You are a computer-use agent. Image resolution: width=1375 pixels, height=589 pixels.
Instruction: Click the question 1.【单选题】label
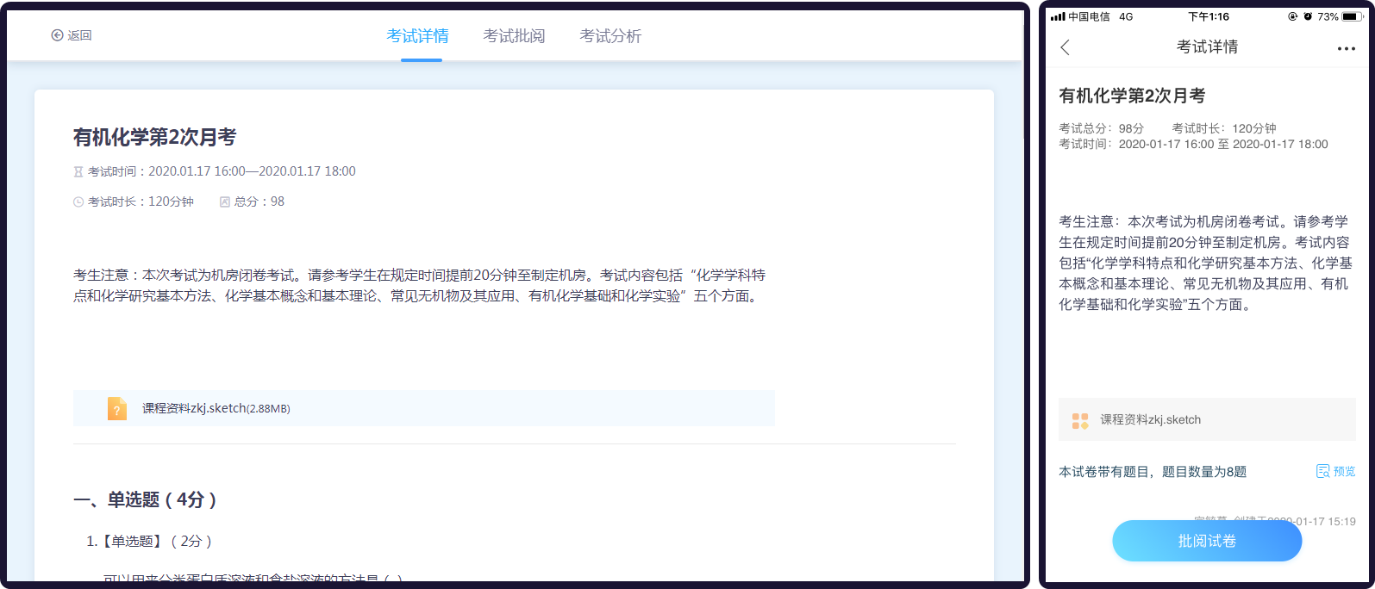(x=124, y=541)
